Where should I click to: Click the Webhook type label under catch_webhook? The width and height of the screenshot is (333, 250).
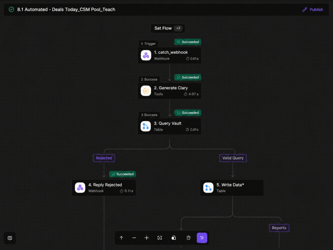pyautogui.click(x=162, y=59)
